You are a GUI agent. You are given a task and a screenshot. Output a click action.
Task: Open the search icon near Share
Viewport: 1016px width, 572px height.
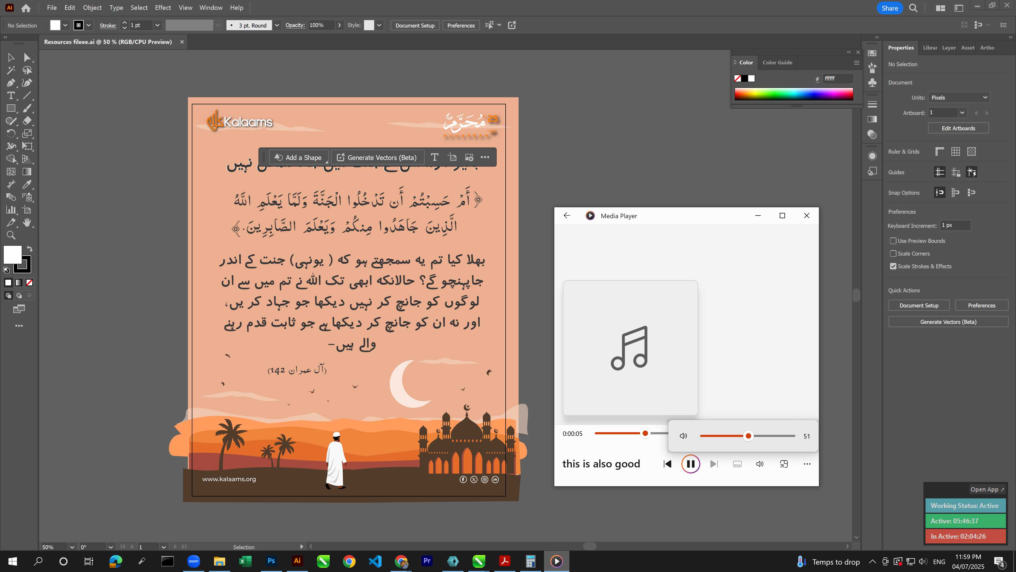913,8
